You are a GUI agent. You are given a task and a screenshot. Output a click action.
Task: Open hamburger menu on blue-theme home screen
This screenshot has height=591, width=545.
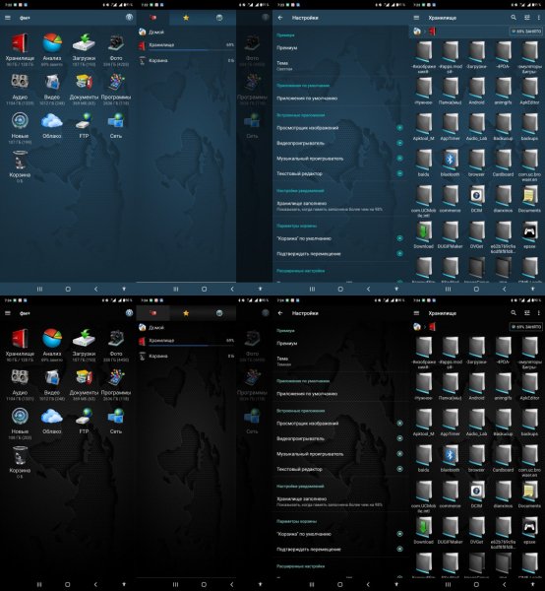click(8, 18)
